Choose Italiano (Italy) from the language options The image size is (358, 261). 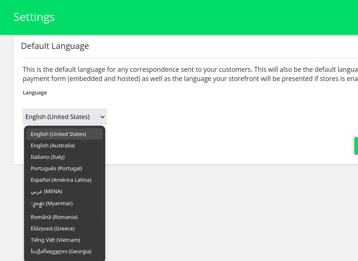(48, 157)
